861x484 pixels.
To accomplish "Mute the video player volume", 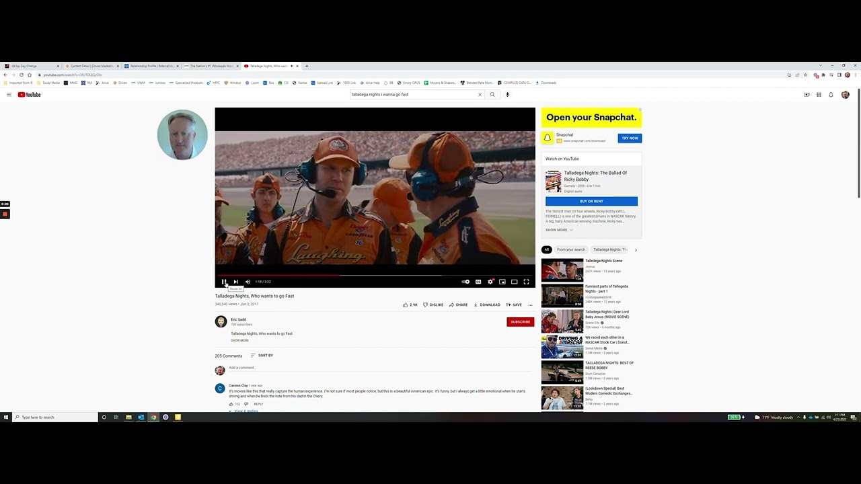I will 248,282.
